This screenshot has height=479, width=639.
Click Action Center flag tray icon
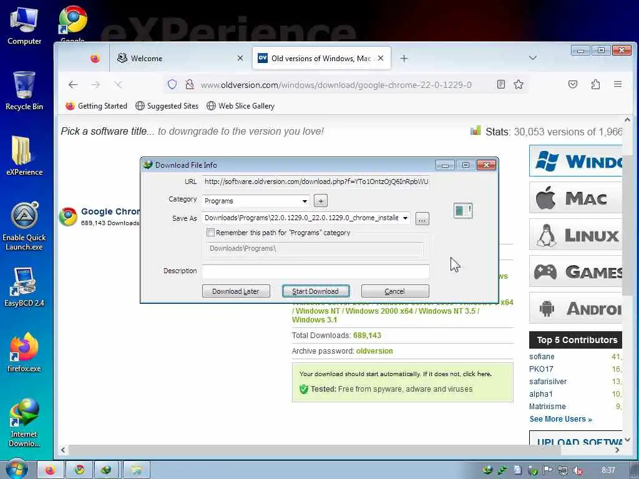pyautogui.click(x=548, y=470)
